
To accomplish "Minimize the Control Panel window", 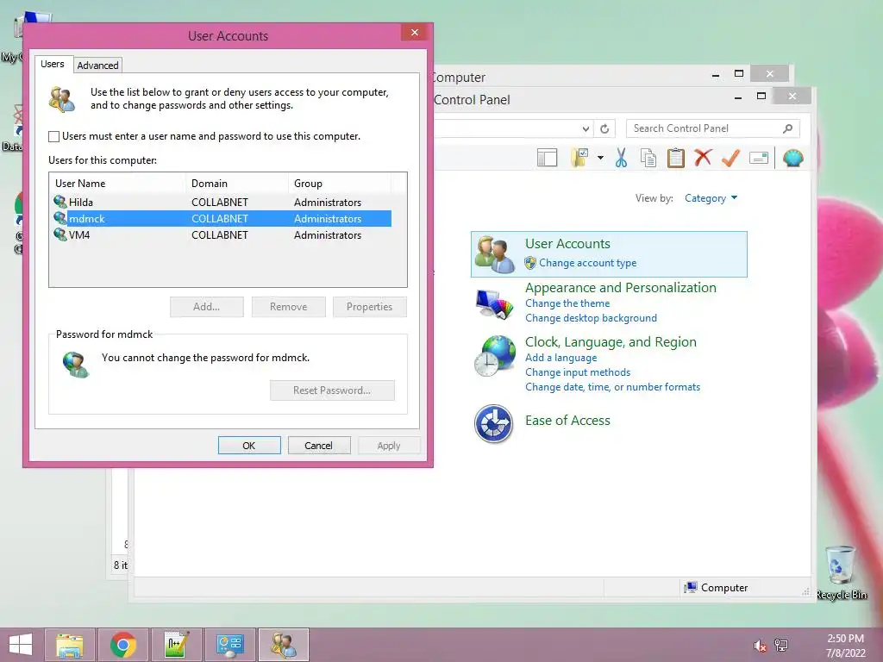I will [738, 97].
